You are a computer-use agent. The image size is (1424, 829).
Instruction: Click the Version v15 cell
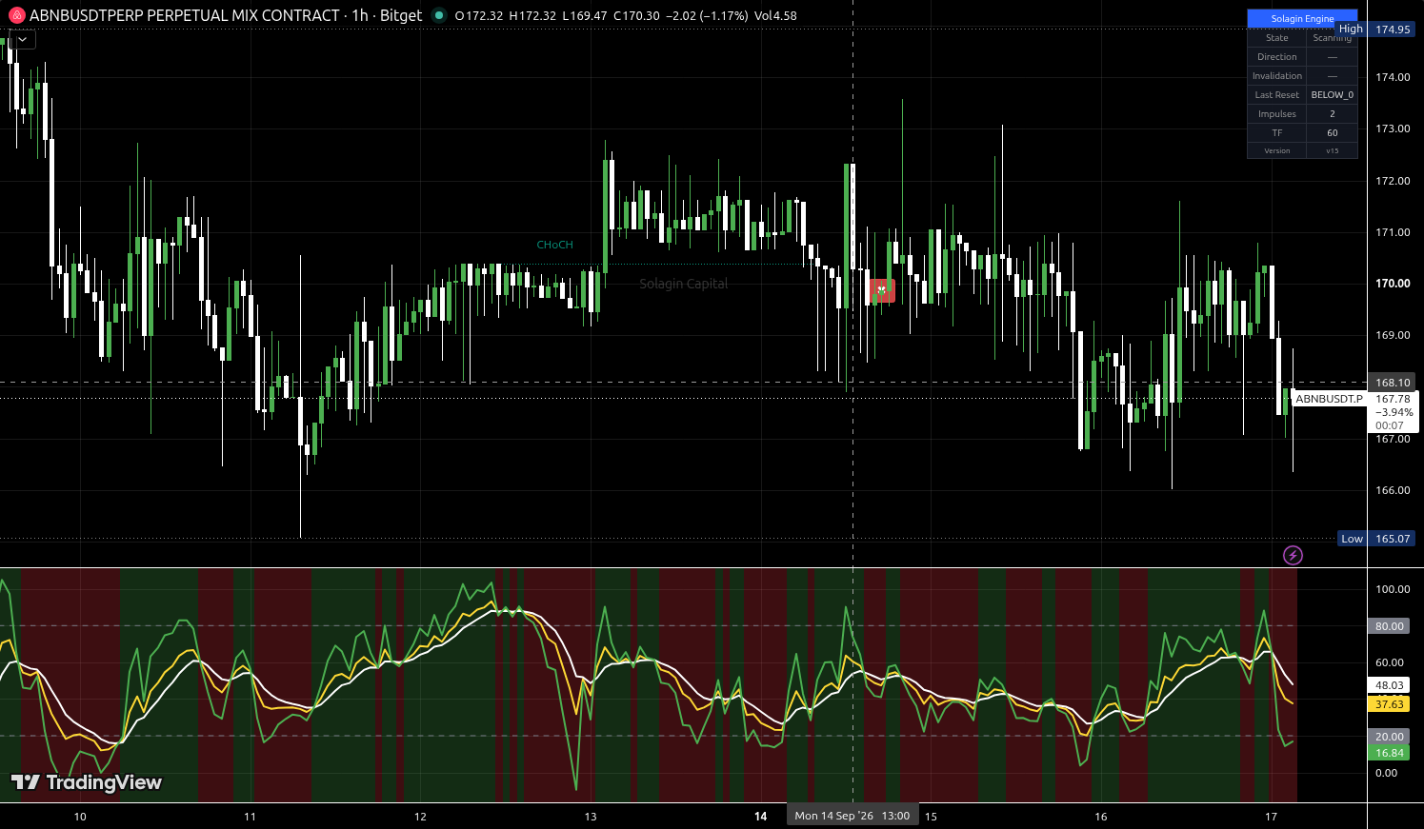[x=1332, y=151]
